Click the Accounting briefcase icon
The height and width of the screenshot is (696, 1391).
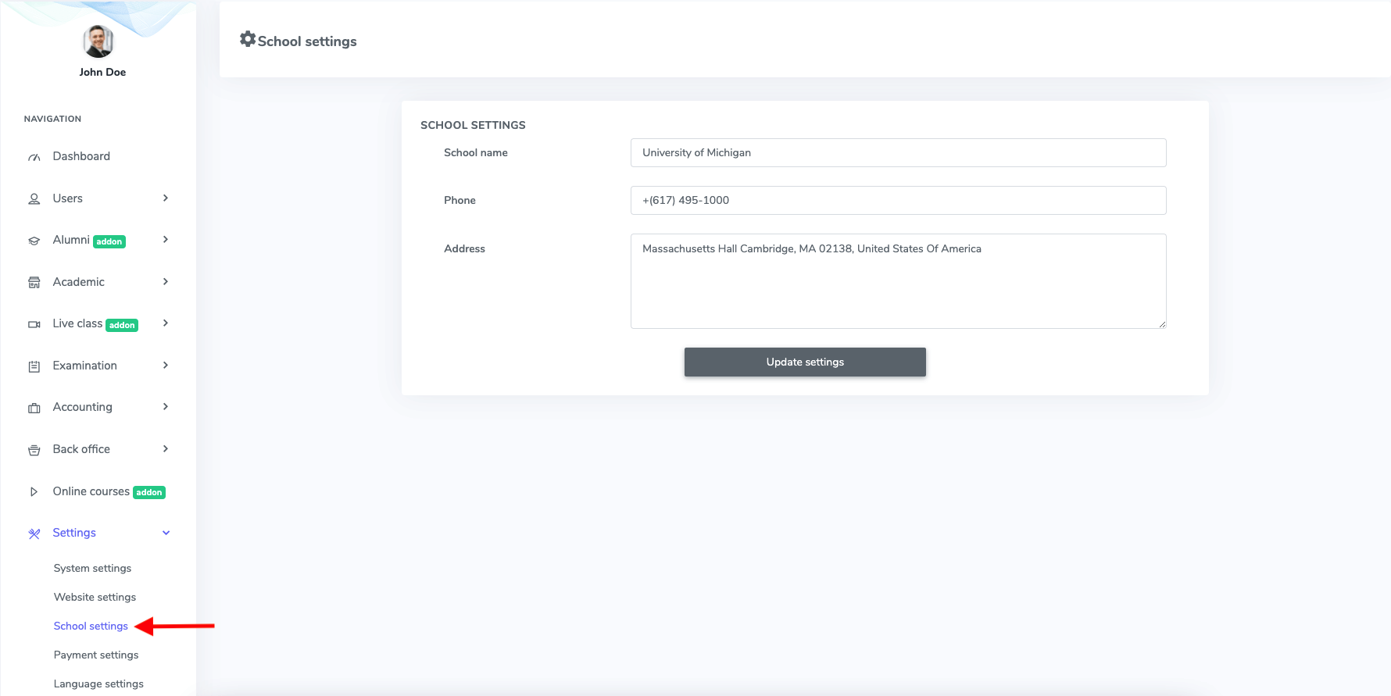(34, 408)
